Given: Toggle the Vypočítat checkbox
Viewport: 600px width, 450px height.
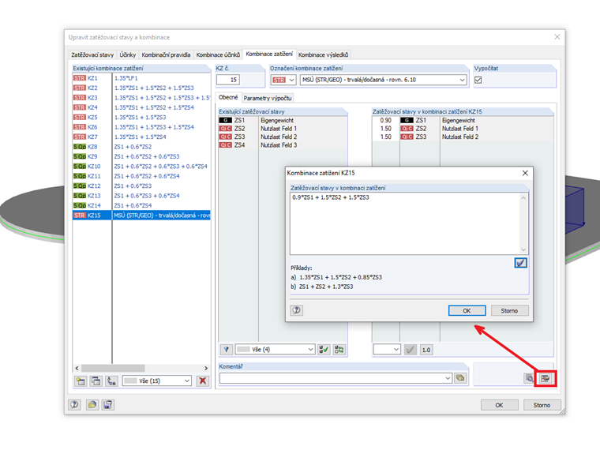Looking at the screenshot, I should (478, 80).
